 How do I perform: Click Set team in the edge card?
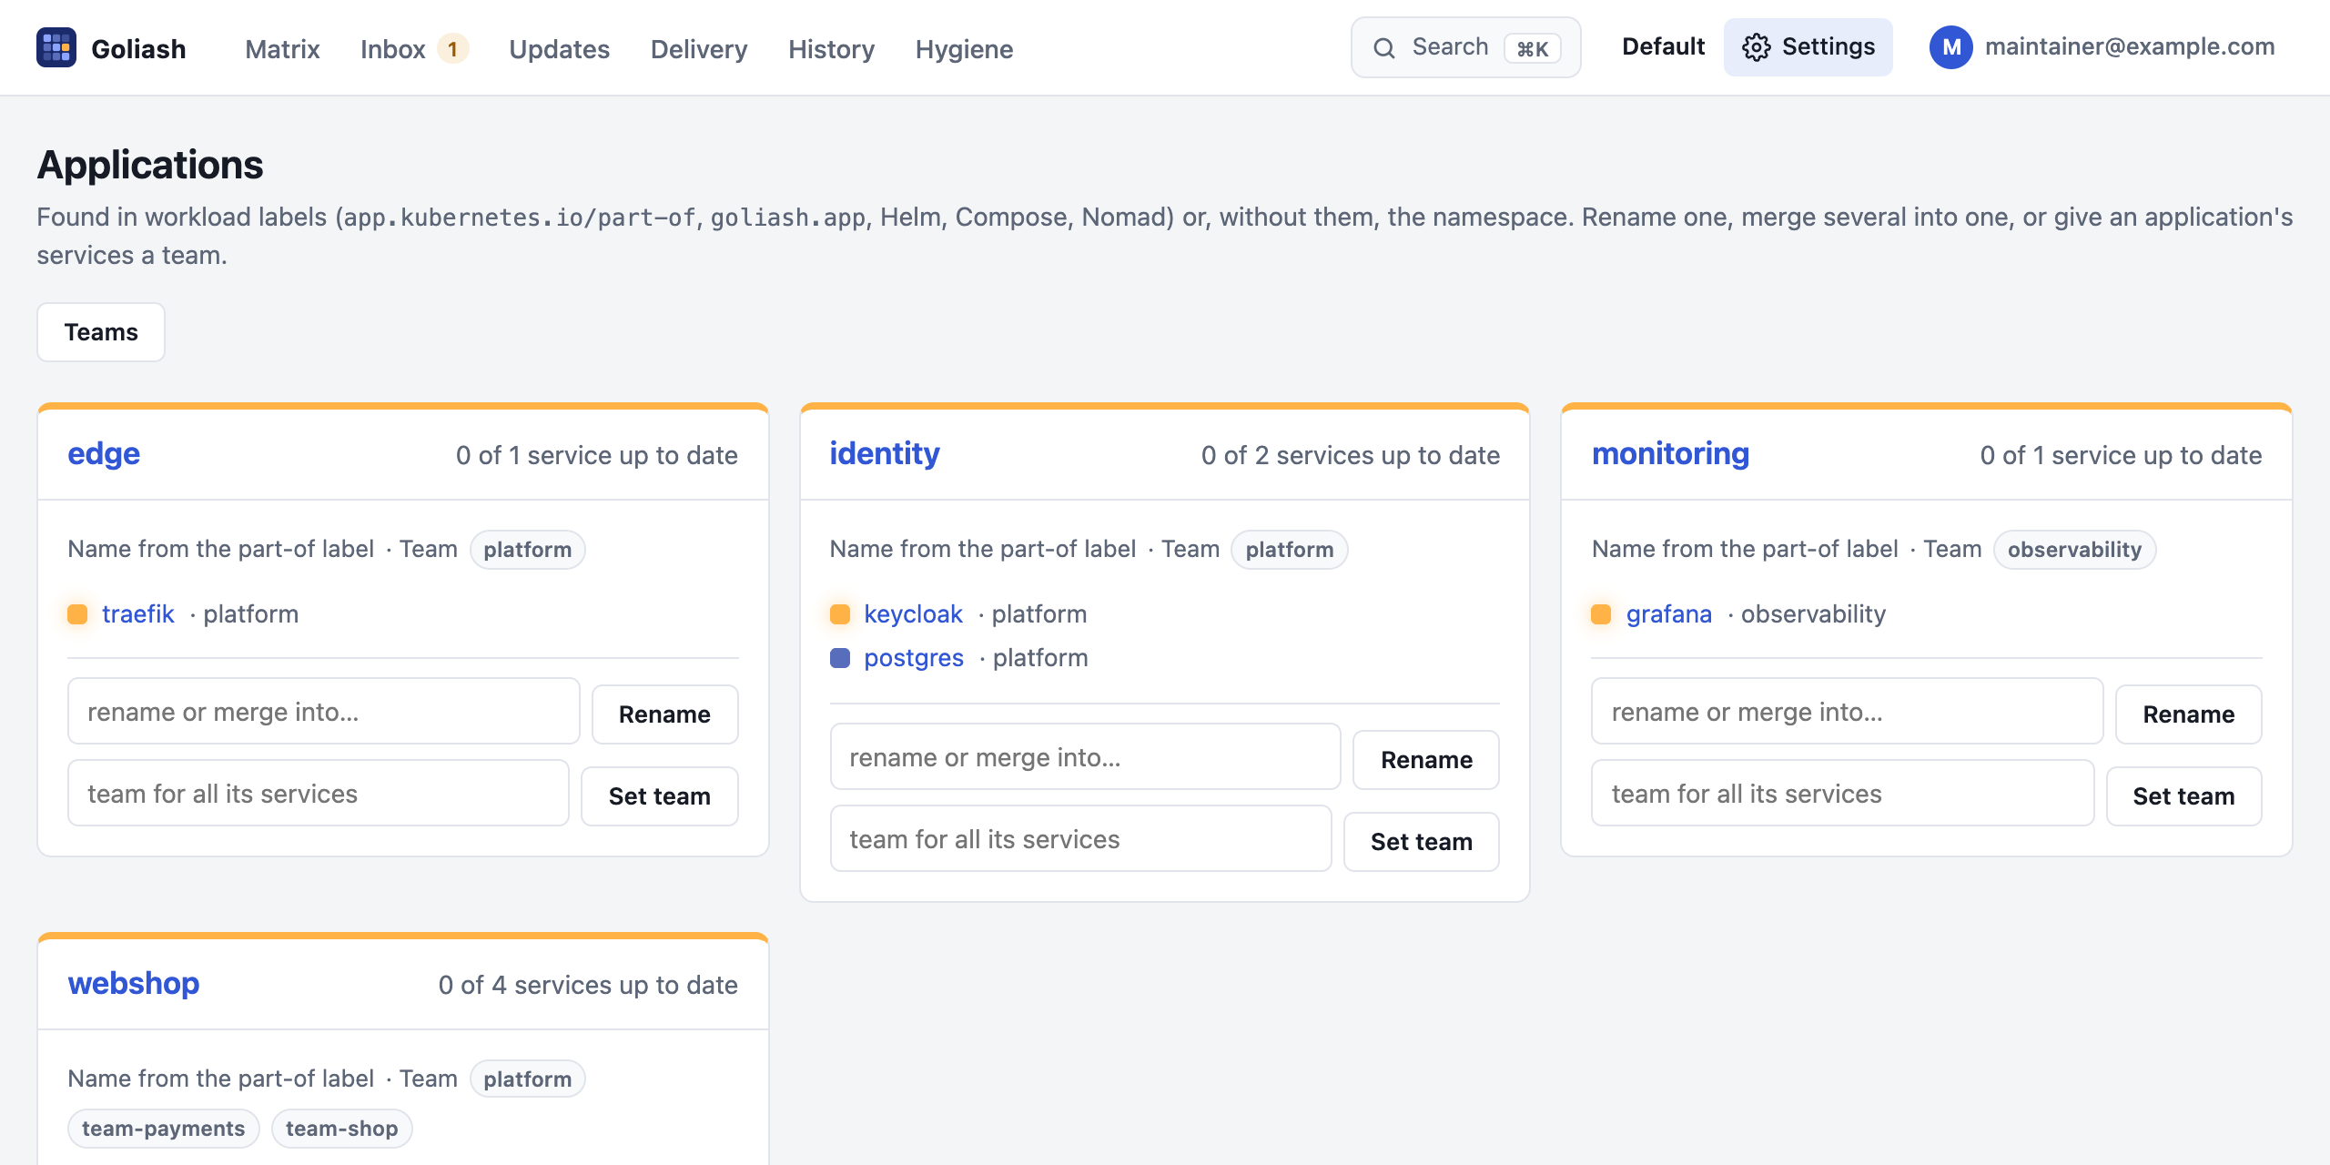pos(659,796)
